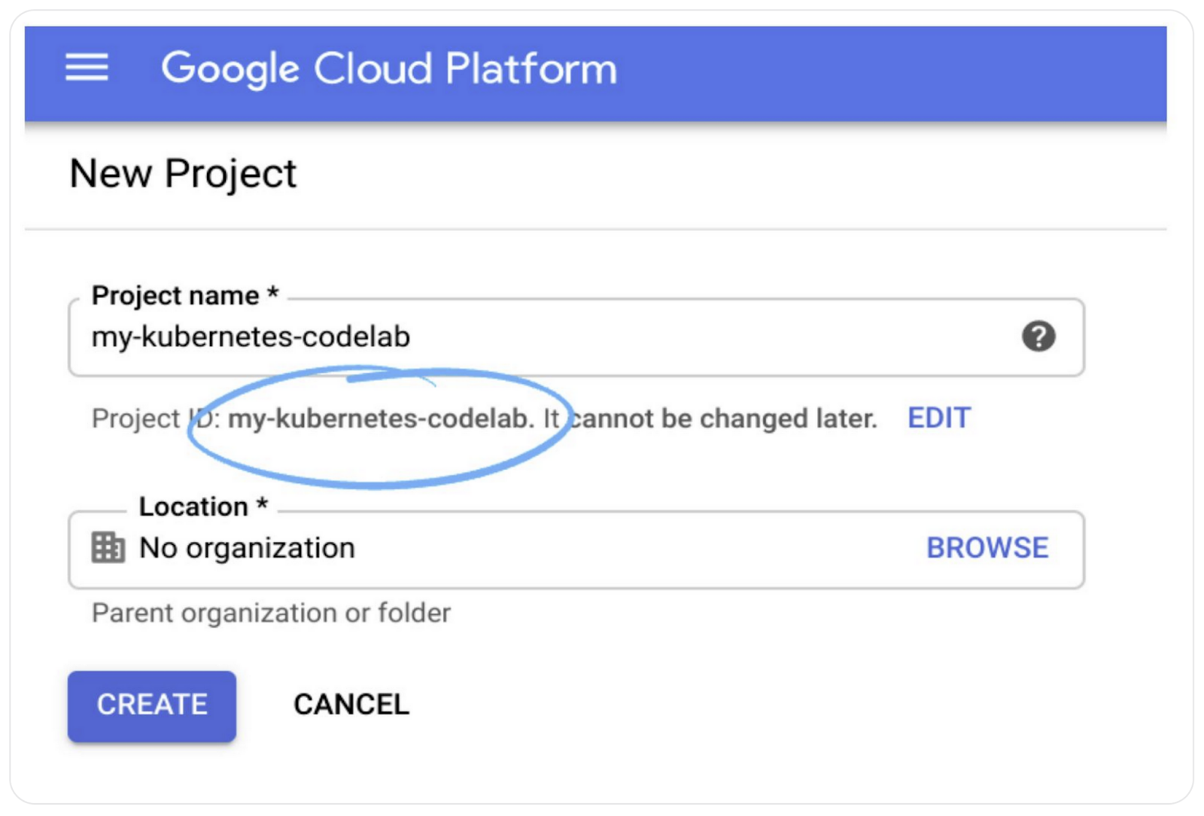Click the New Project heading
This screenshot has height=816, width=1204.
[183, 174]
